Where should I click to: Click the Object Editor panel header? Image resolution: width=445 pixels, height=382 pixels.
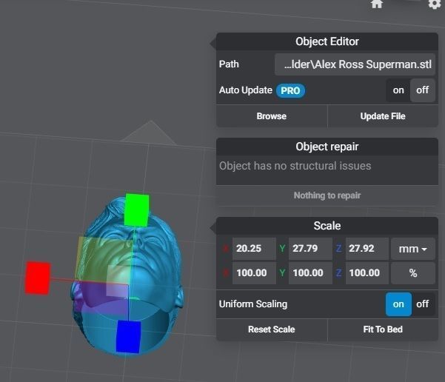point(327,41)
